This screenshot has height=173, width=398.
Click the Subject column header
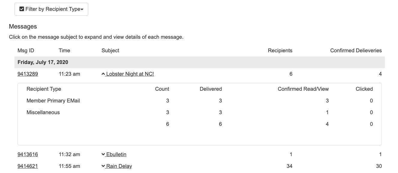tap(110, 50)
